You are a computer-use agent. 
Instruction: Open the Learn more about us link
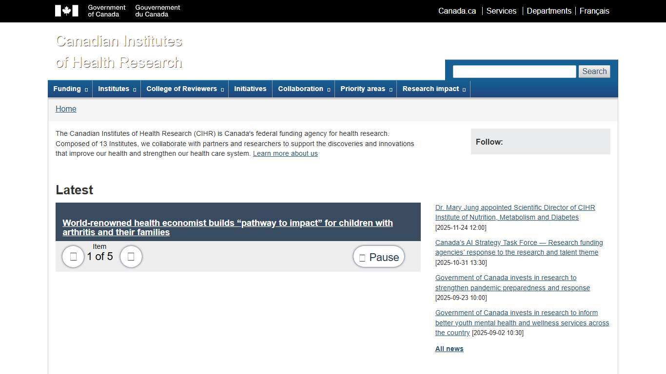(285, 153)
